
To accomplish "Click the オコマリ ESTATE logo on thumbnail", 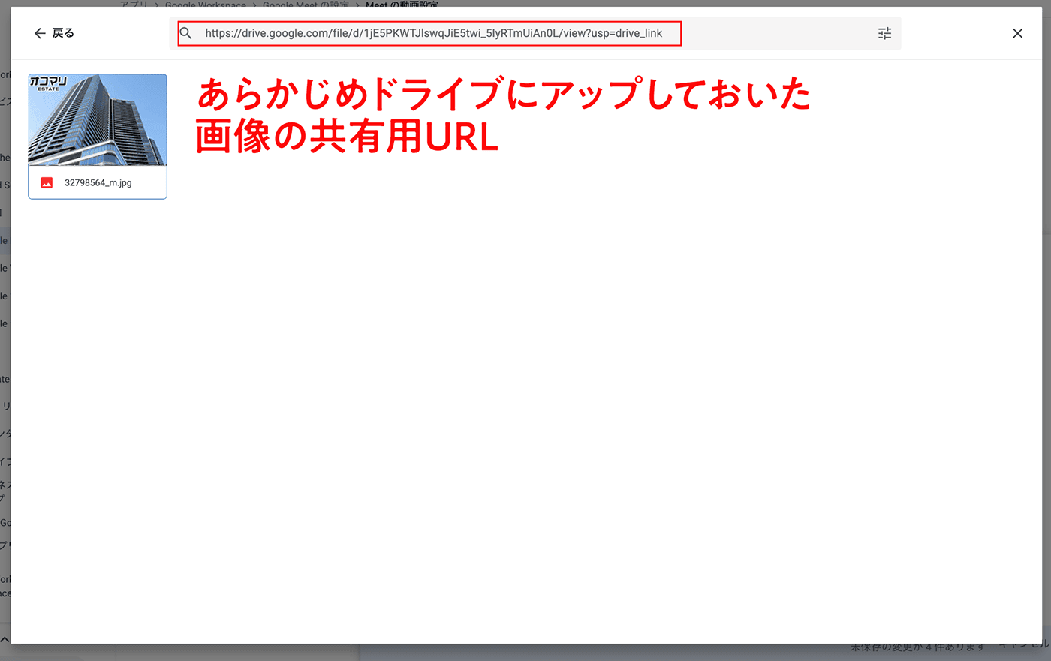I will (x=48, y=83).
